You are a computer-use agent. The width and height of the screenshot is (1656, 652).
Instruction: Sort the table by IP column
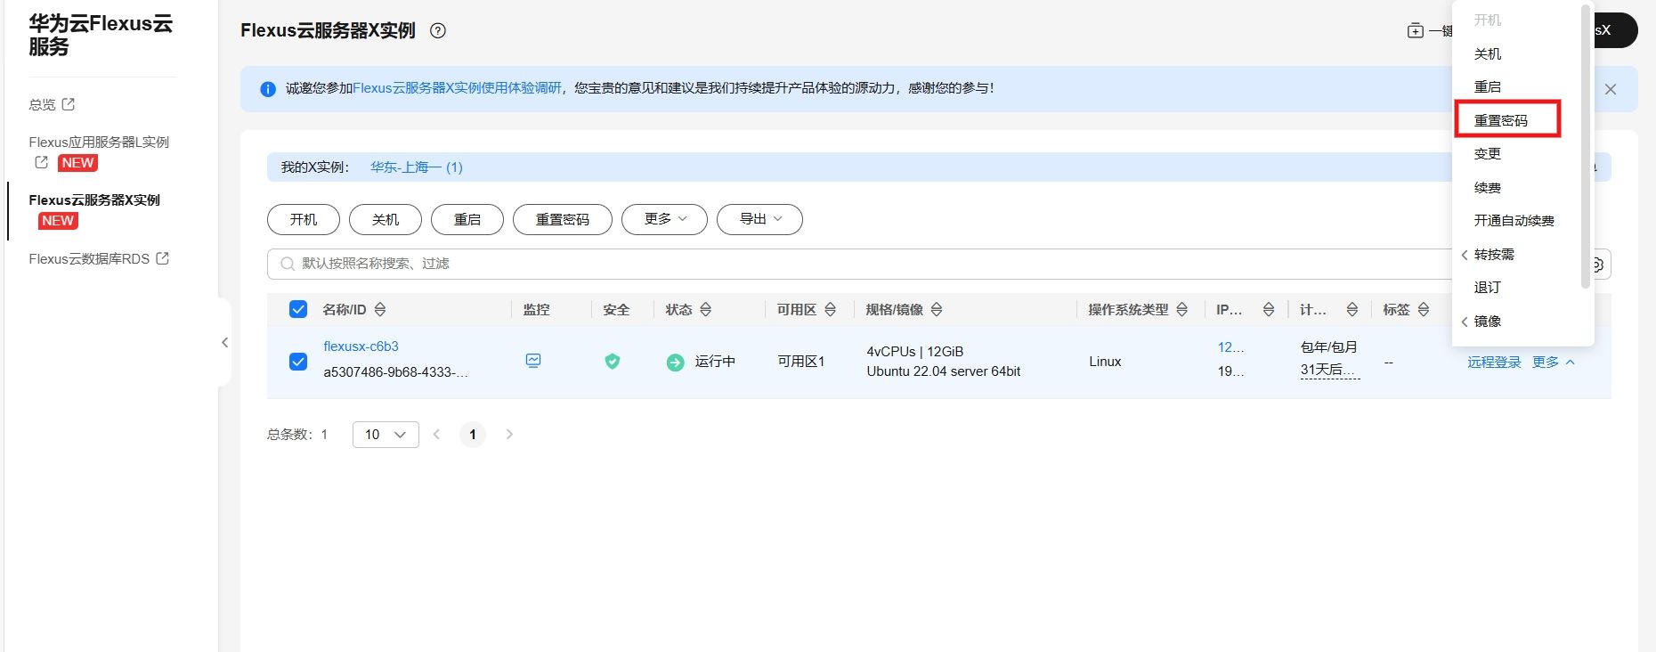tap(1269, 310)
